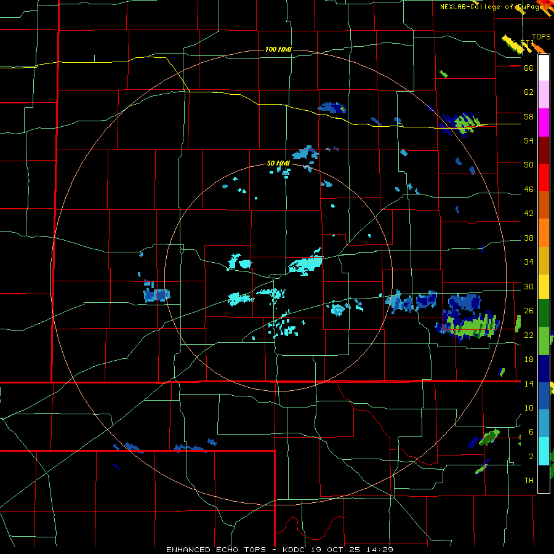Click the round light-blue echo southeast of center
Image resolution: width=554 pixels, height=554 pixels.
click(x=338, y=310)
